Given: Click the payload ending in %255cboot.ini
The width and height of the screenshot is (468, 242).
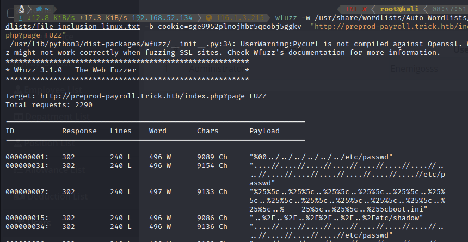Looking at the screenshot, I should [347, 201].
